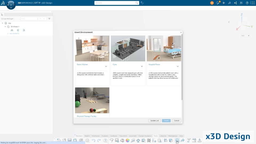Collapse the 3D Shape 1 node
This screenshot has width=256, height=144.
point(5,27)
